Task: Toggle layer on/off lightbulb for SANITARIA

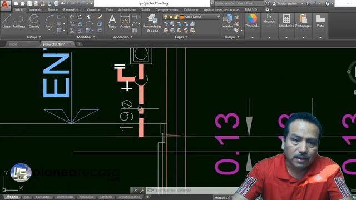Action: (x=166, y=17)
